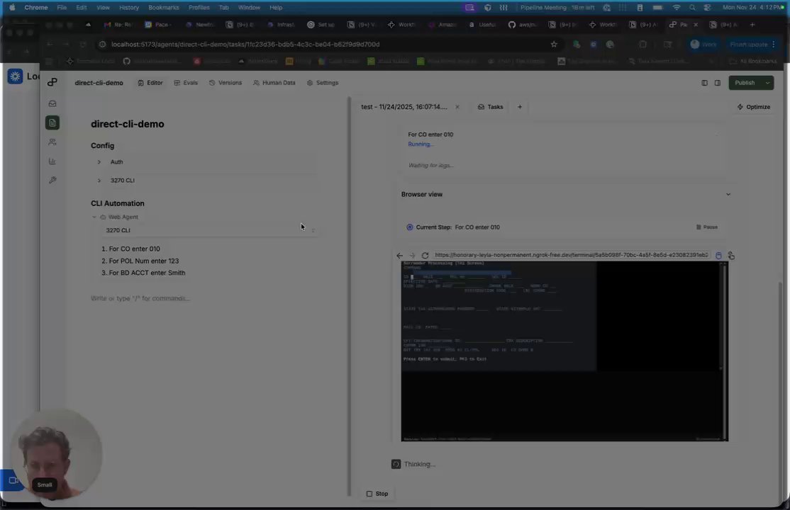Toggle the right panel layout icon
The width and height of the screenshot is (790, 510).
718,83
